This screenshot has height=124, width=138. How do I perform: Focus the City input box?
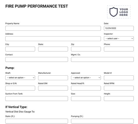coord(20,49)
